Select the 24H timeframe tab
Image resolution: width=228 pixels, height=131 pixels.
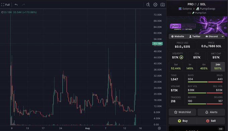pos(218,67)
